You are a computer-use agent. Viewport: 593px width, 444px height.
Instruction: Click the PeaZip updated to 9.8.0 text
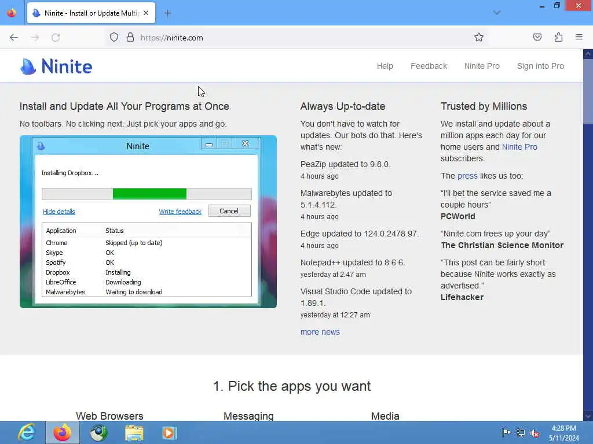(345, 164)
